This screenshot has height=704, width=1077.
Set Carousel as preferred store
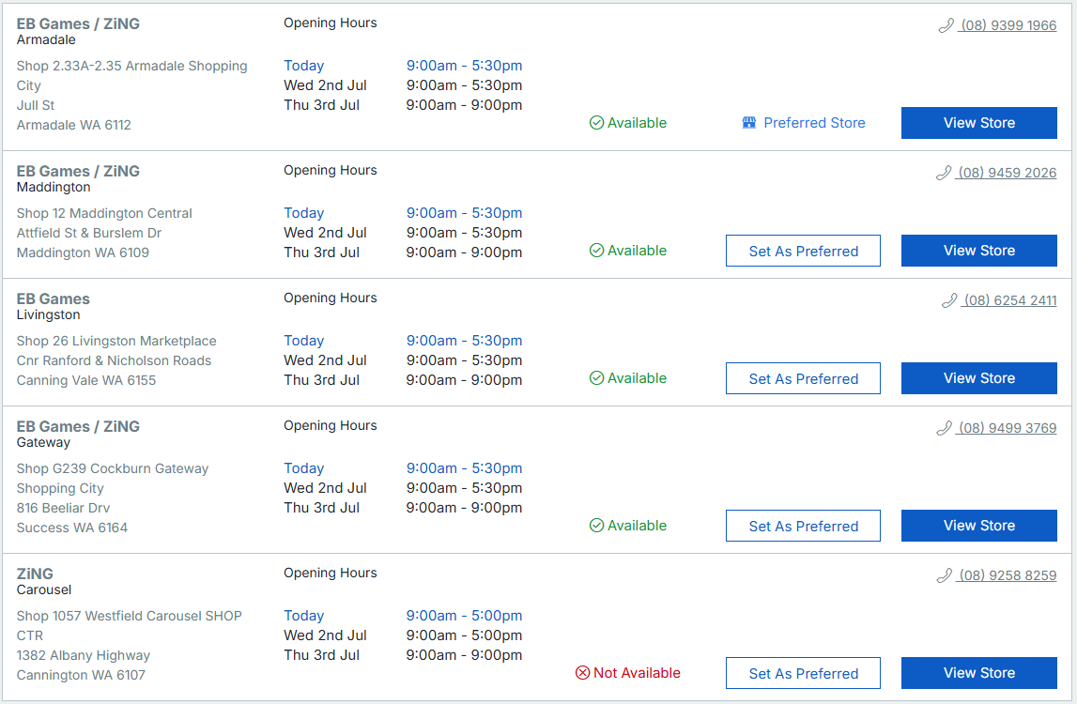[x=803, y=673]
